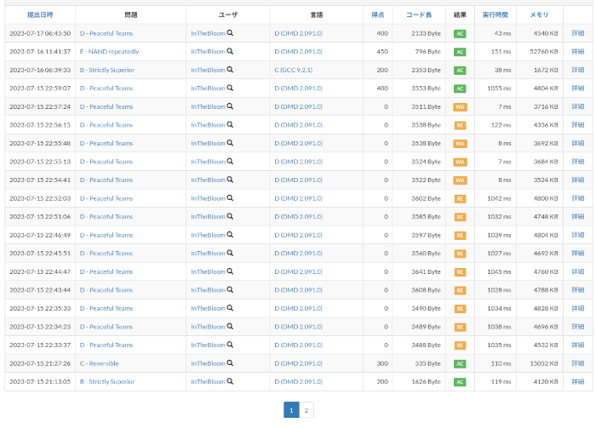Open 詳細 details for the 11:41:37 submission
The image size is (596, 428).
578,52
